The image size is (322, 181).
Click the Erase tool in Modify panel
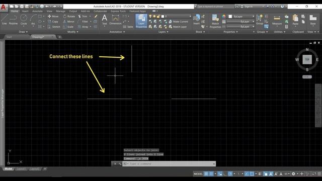click(x=96, y=16)
